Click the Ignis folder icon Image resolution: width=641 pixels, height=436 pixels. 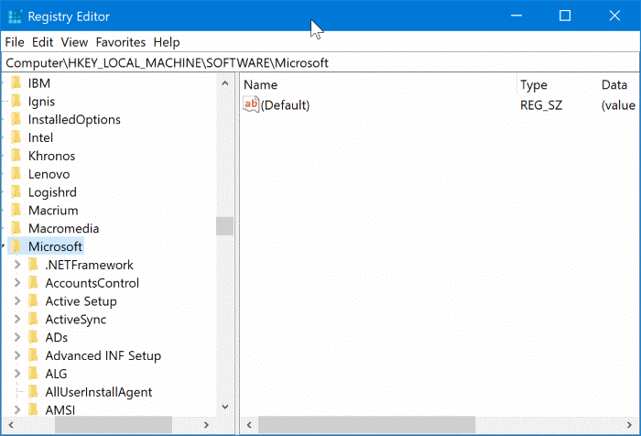point(16,101)
